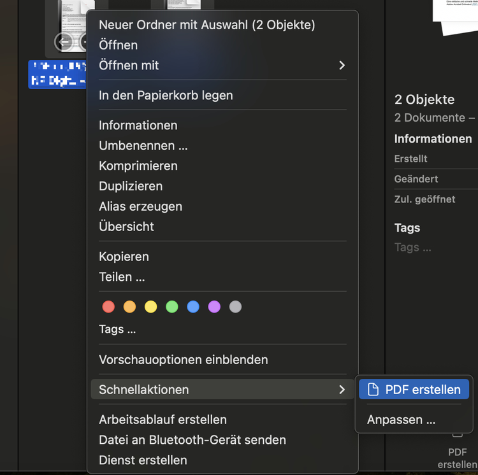This screenshot has height=475, width=478.
Task: Select Datei an Bluetooth-Gerät senden
Action: 222,440
